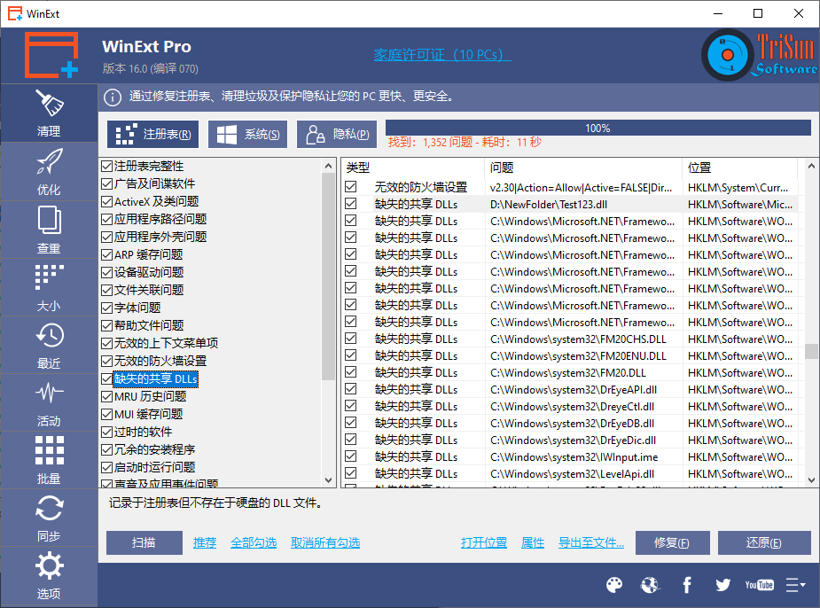Open the 优化 (Optimize) rocket section
This screenshot has width=820, height=608.
pos(49,171)
